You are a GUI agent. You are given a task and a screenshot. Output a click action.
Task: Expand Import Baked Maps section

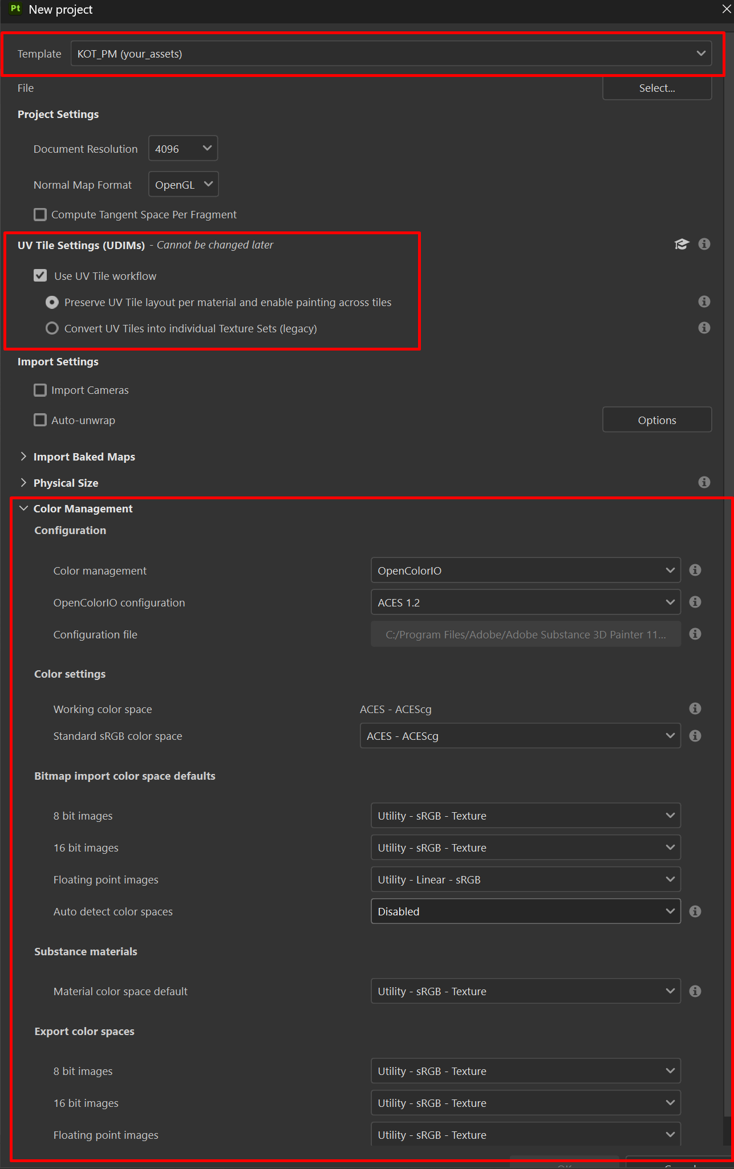pos(23,457)
